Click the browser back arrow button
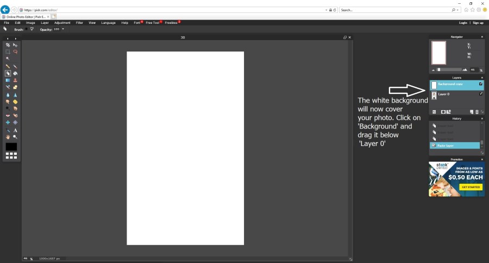The width and height of the screenshot is (489, 263). [x=5, y=10]
